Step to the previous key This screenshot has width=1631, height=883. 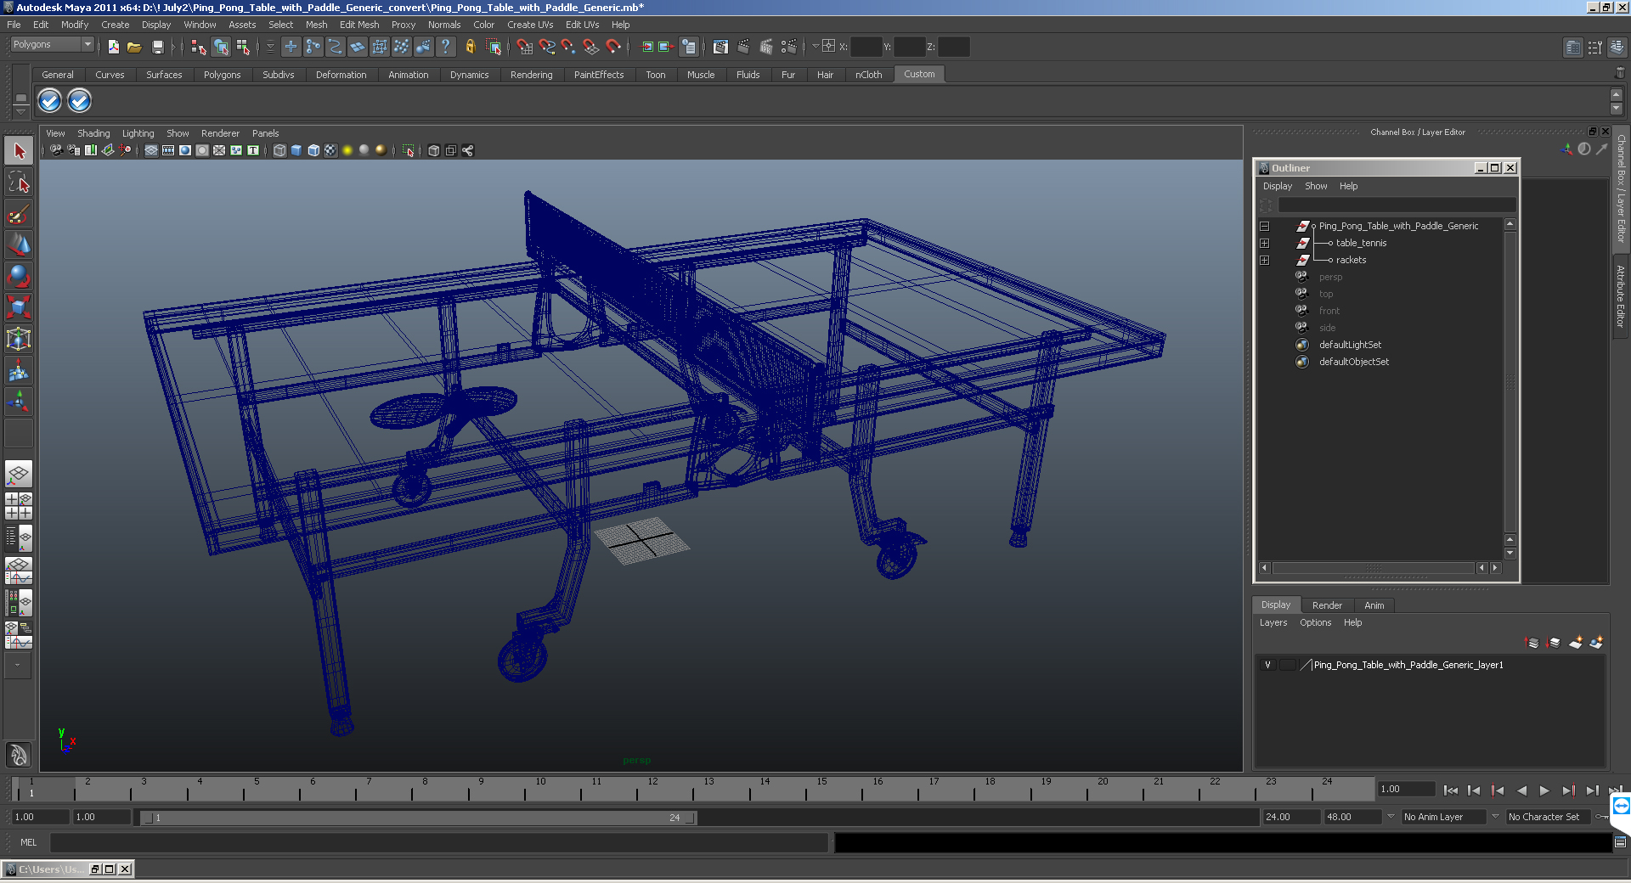[1498, 790]
